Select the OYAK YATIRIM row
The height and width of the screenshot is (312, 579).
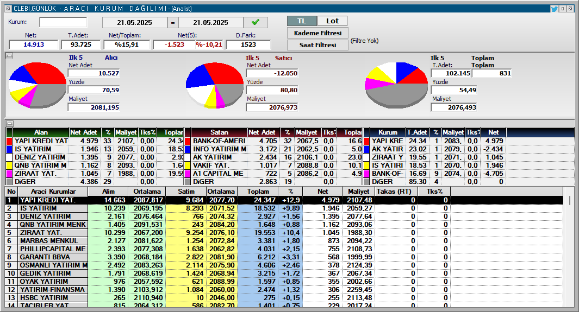[284, 281]
